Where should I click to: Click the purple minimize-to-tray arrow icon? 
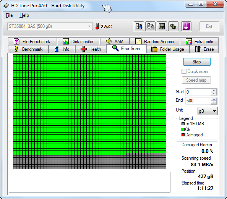click(186, 26)
